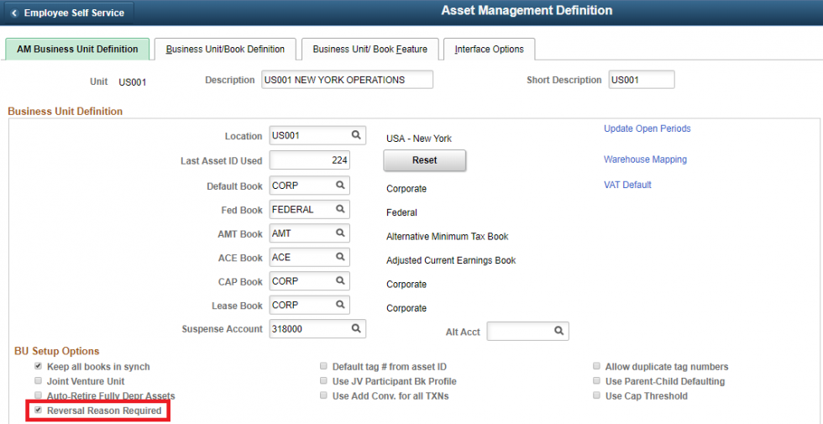Image resolution: width=823 pixels, height=424 pixels.
Task: Open the CAP Book lookup search icon
Action: pos(341,281)
